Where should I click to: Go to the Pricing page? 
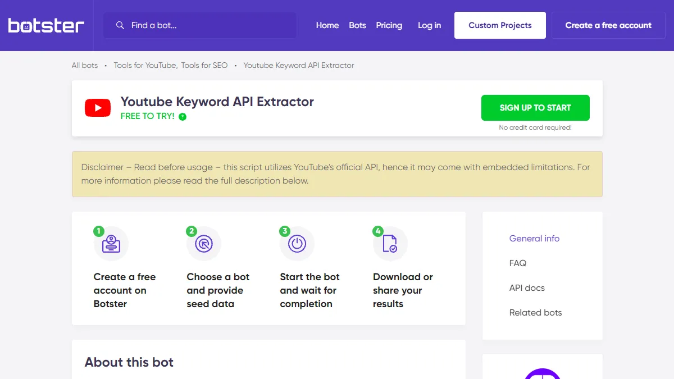tap(389, 25)
